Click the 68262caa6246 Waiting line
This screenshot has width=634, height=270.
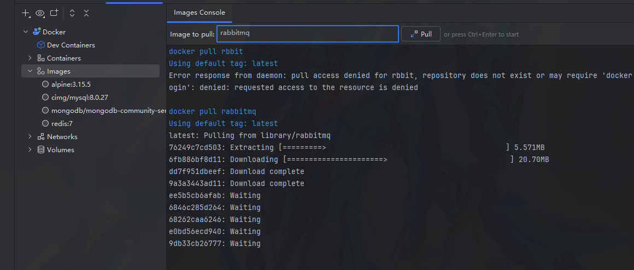coord(215,220)
